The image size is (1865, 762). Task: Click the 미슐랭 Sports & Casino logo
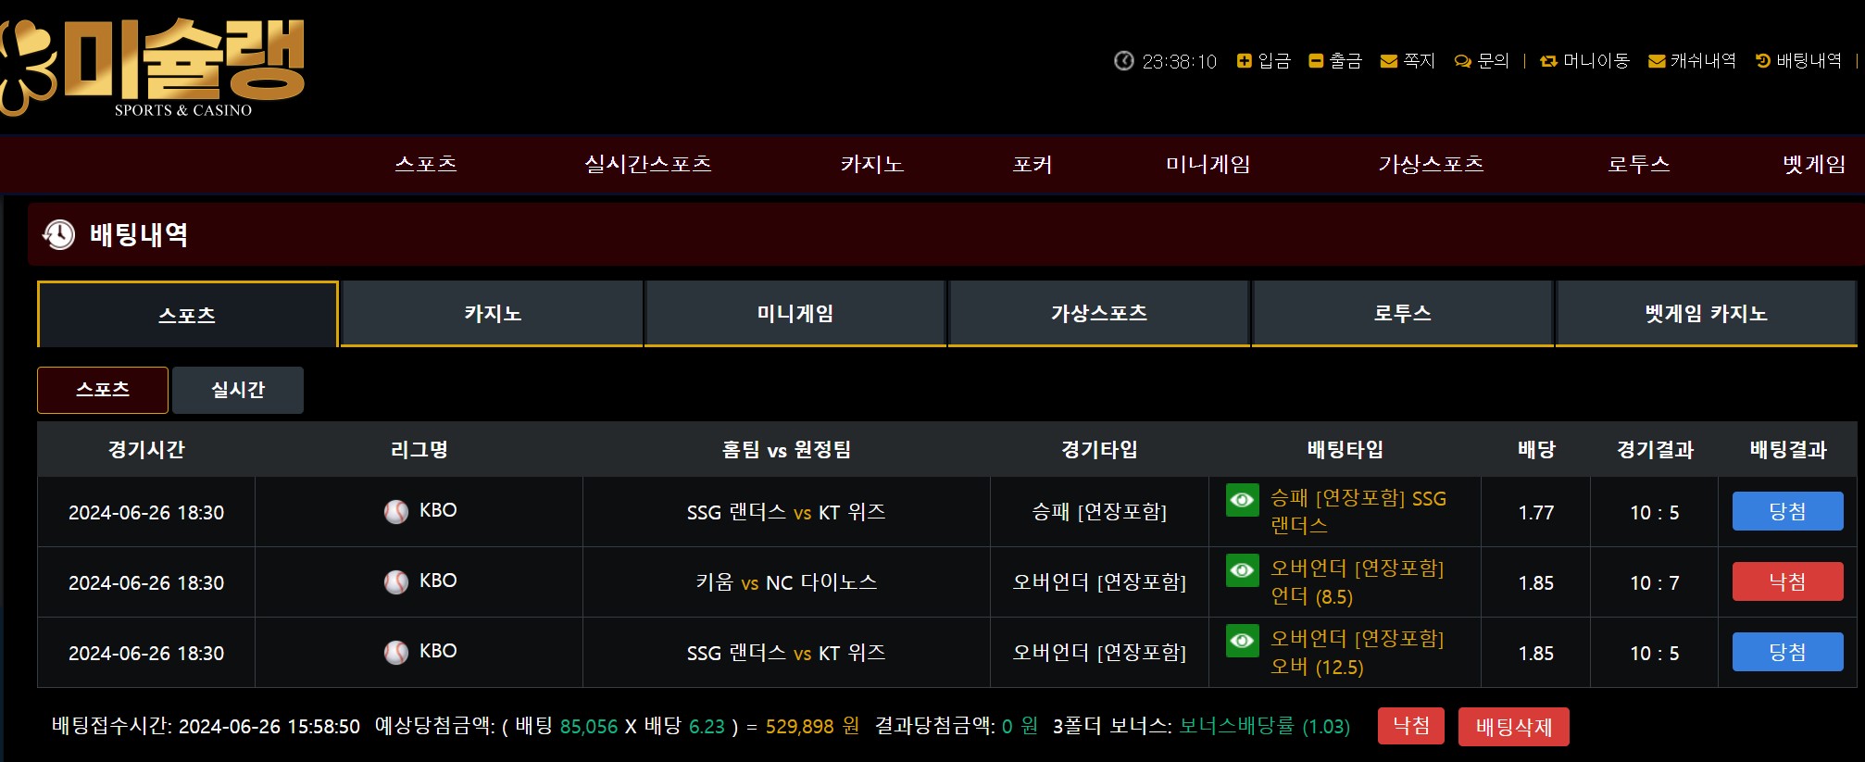coord(153,67)
